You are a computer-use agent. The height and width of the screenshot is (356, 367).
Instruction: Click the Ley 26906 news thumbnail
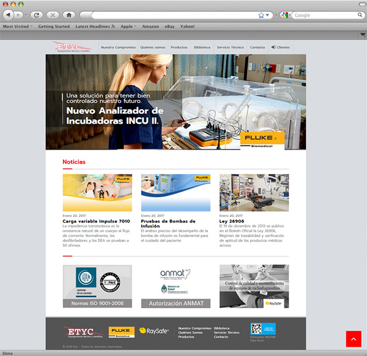[x=254, y=192]
